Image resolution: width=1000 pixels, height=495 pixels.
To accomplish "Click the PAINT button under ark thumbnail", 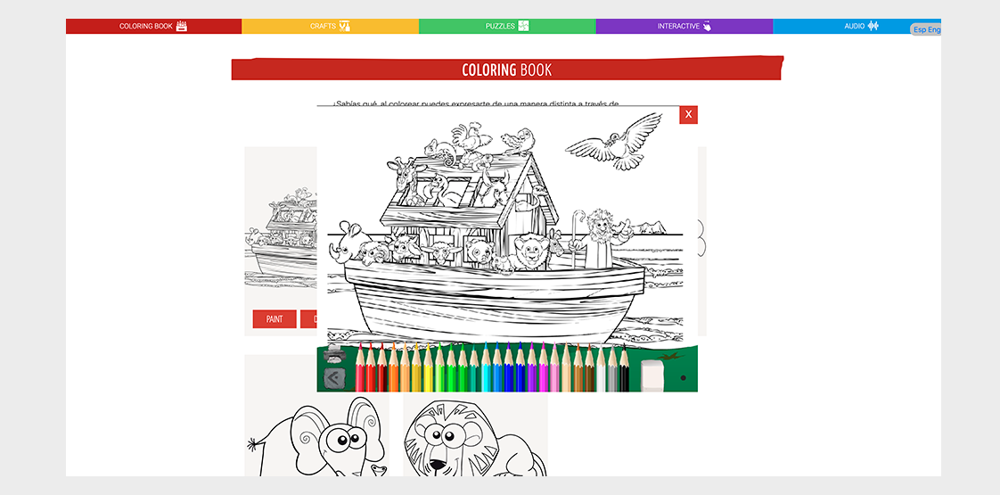I will click(275, 319).
